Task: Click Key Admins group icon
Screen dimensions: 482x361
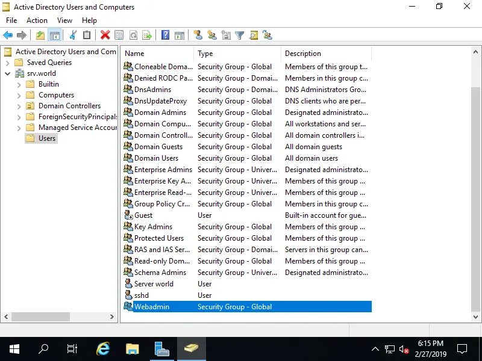Action: point(128,226)
